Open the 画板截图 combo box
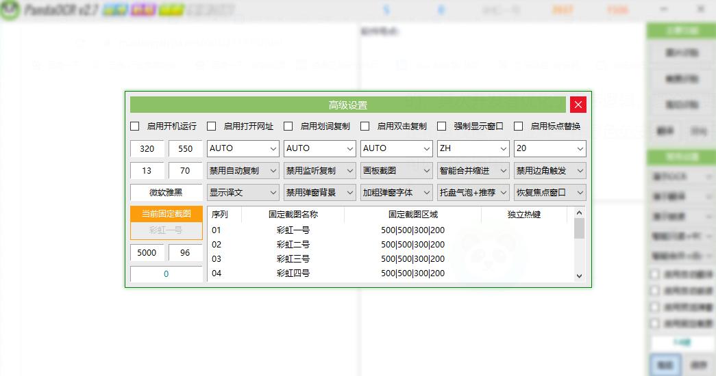The image size is (716, 376). (397, 170)
